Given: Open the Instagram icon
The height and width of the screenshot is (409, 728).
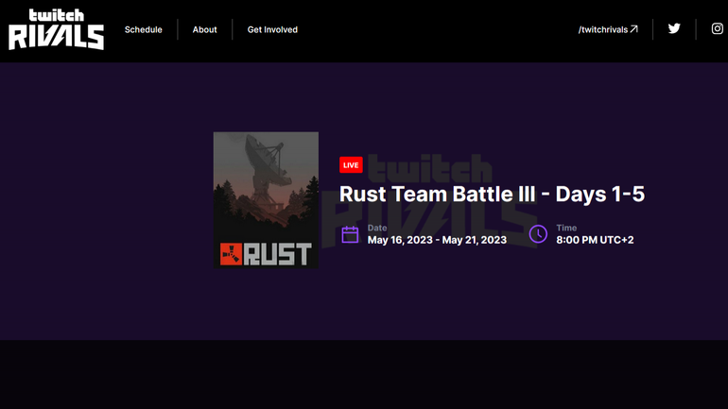Looking at the screenshot, I should point(718,28).
